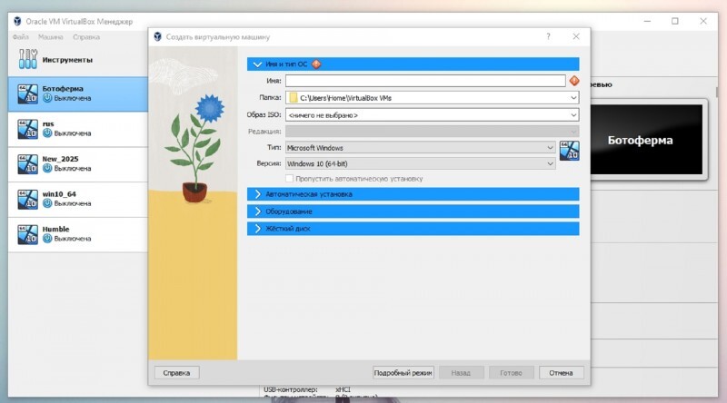Click the Windows 10 OS type icon in dialog
727x403 pixels.
click(x=569, y=151)
